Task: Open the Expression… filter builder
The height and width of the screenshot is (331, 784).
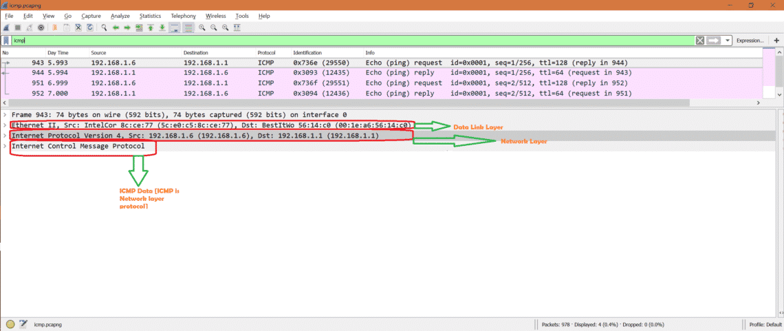Action: [750, 41]
